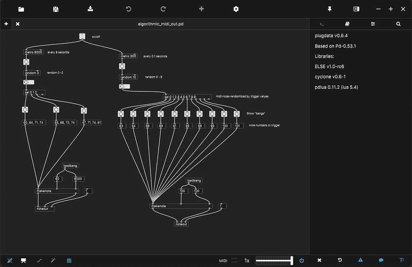Toggle curved connection style icon
The height and width of the screenshot is (267, 412).
pyautogui.click(x=40, y=260)
